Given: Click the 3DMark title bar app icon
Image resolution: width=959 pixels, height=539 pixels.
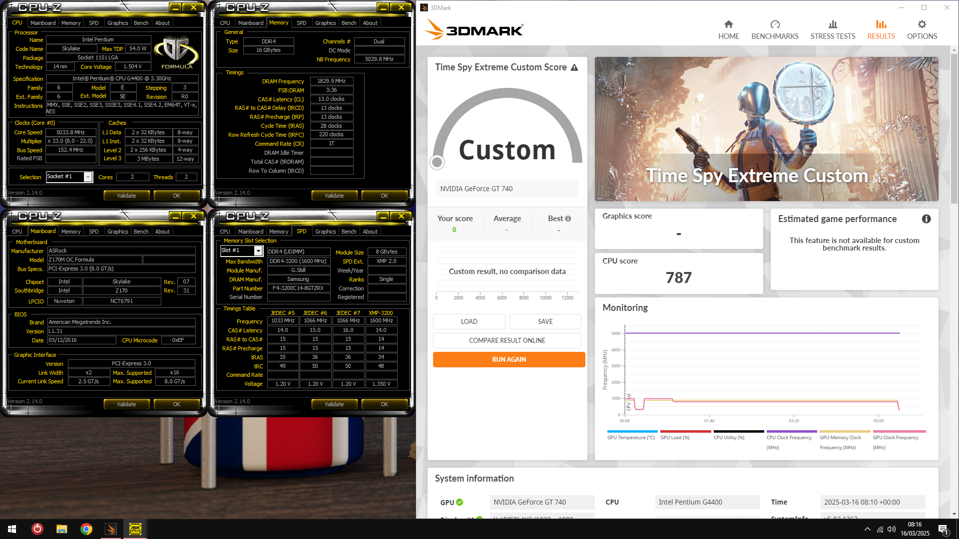Looking at the screenshot, I should 424,7.
